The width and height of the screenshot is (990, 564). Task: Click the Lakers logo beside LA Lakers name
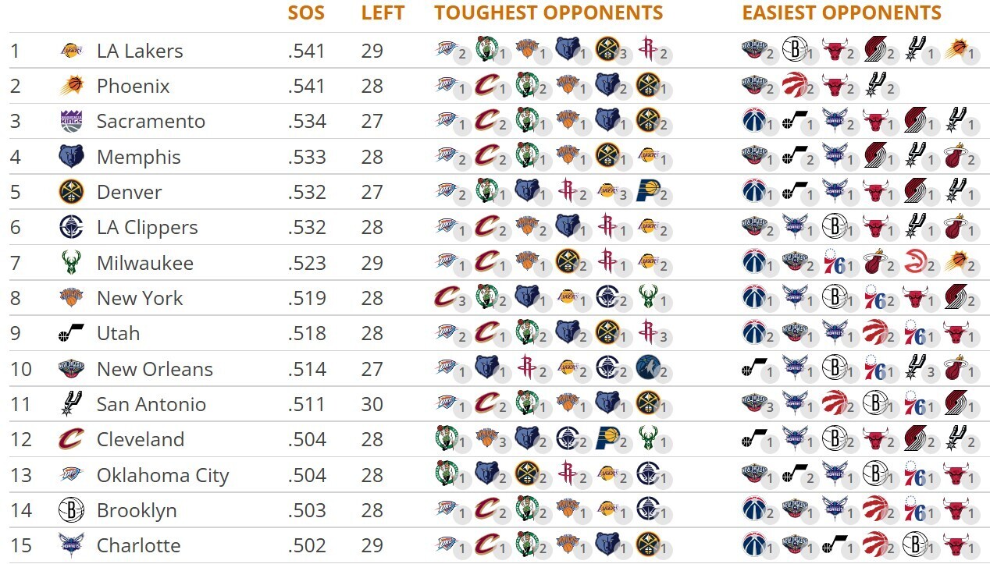71,51
